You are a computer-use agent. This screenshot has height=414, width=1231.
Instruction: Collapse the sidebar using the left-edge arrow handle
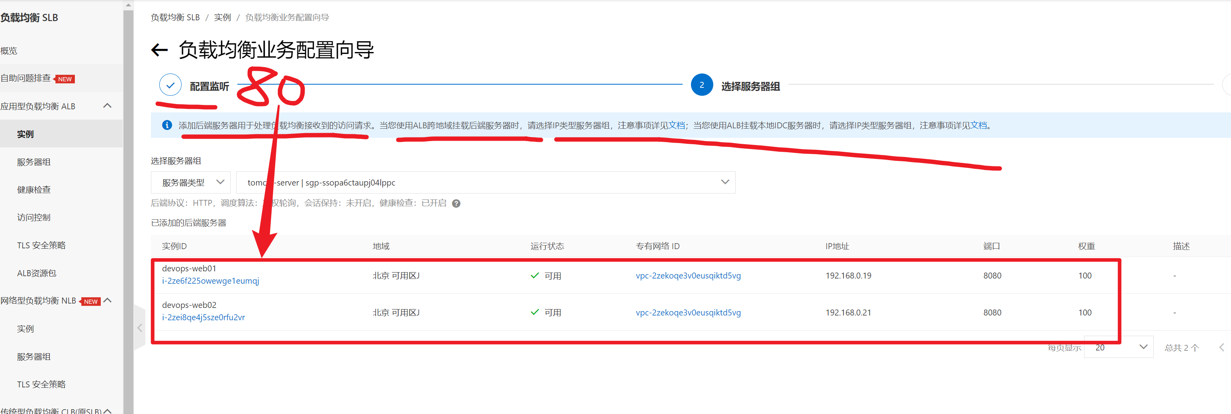(139, 328)
